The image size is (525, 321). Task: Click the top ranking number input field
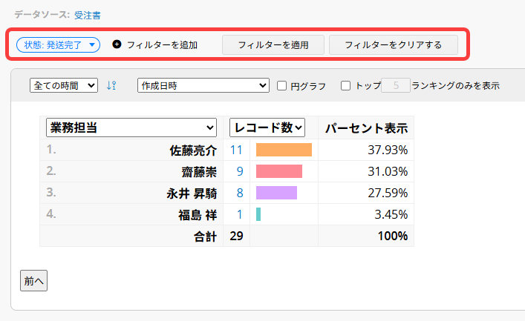coord(395,85)
